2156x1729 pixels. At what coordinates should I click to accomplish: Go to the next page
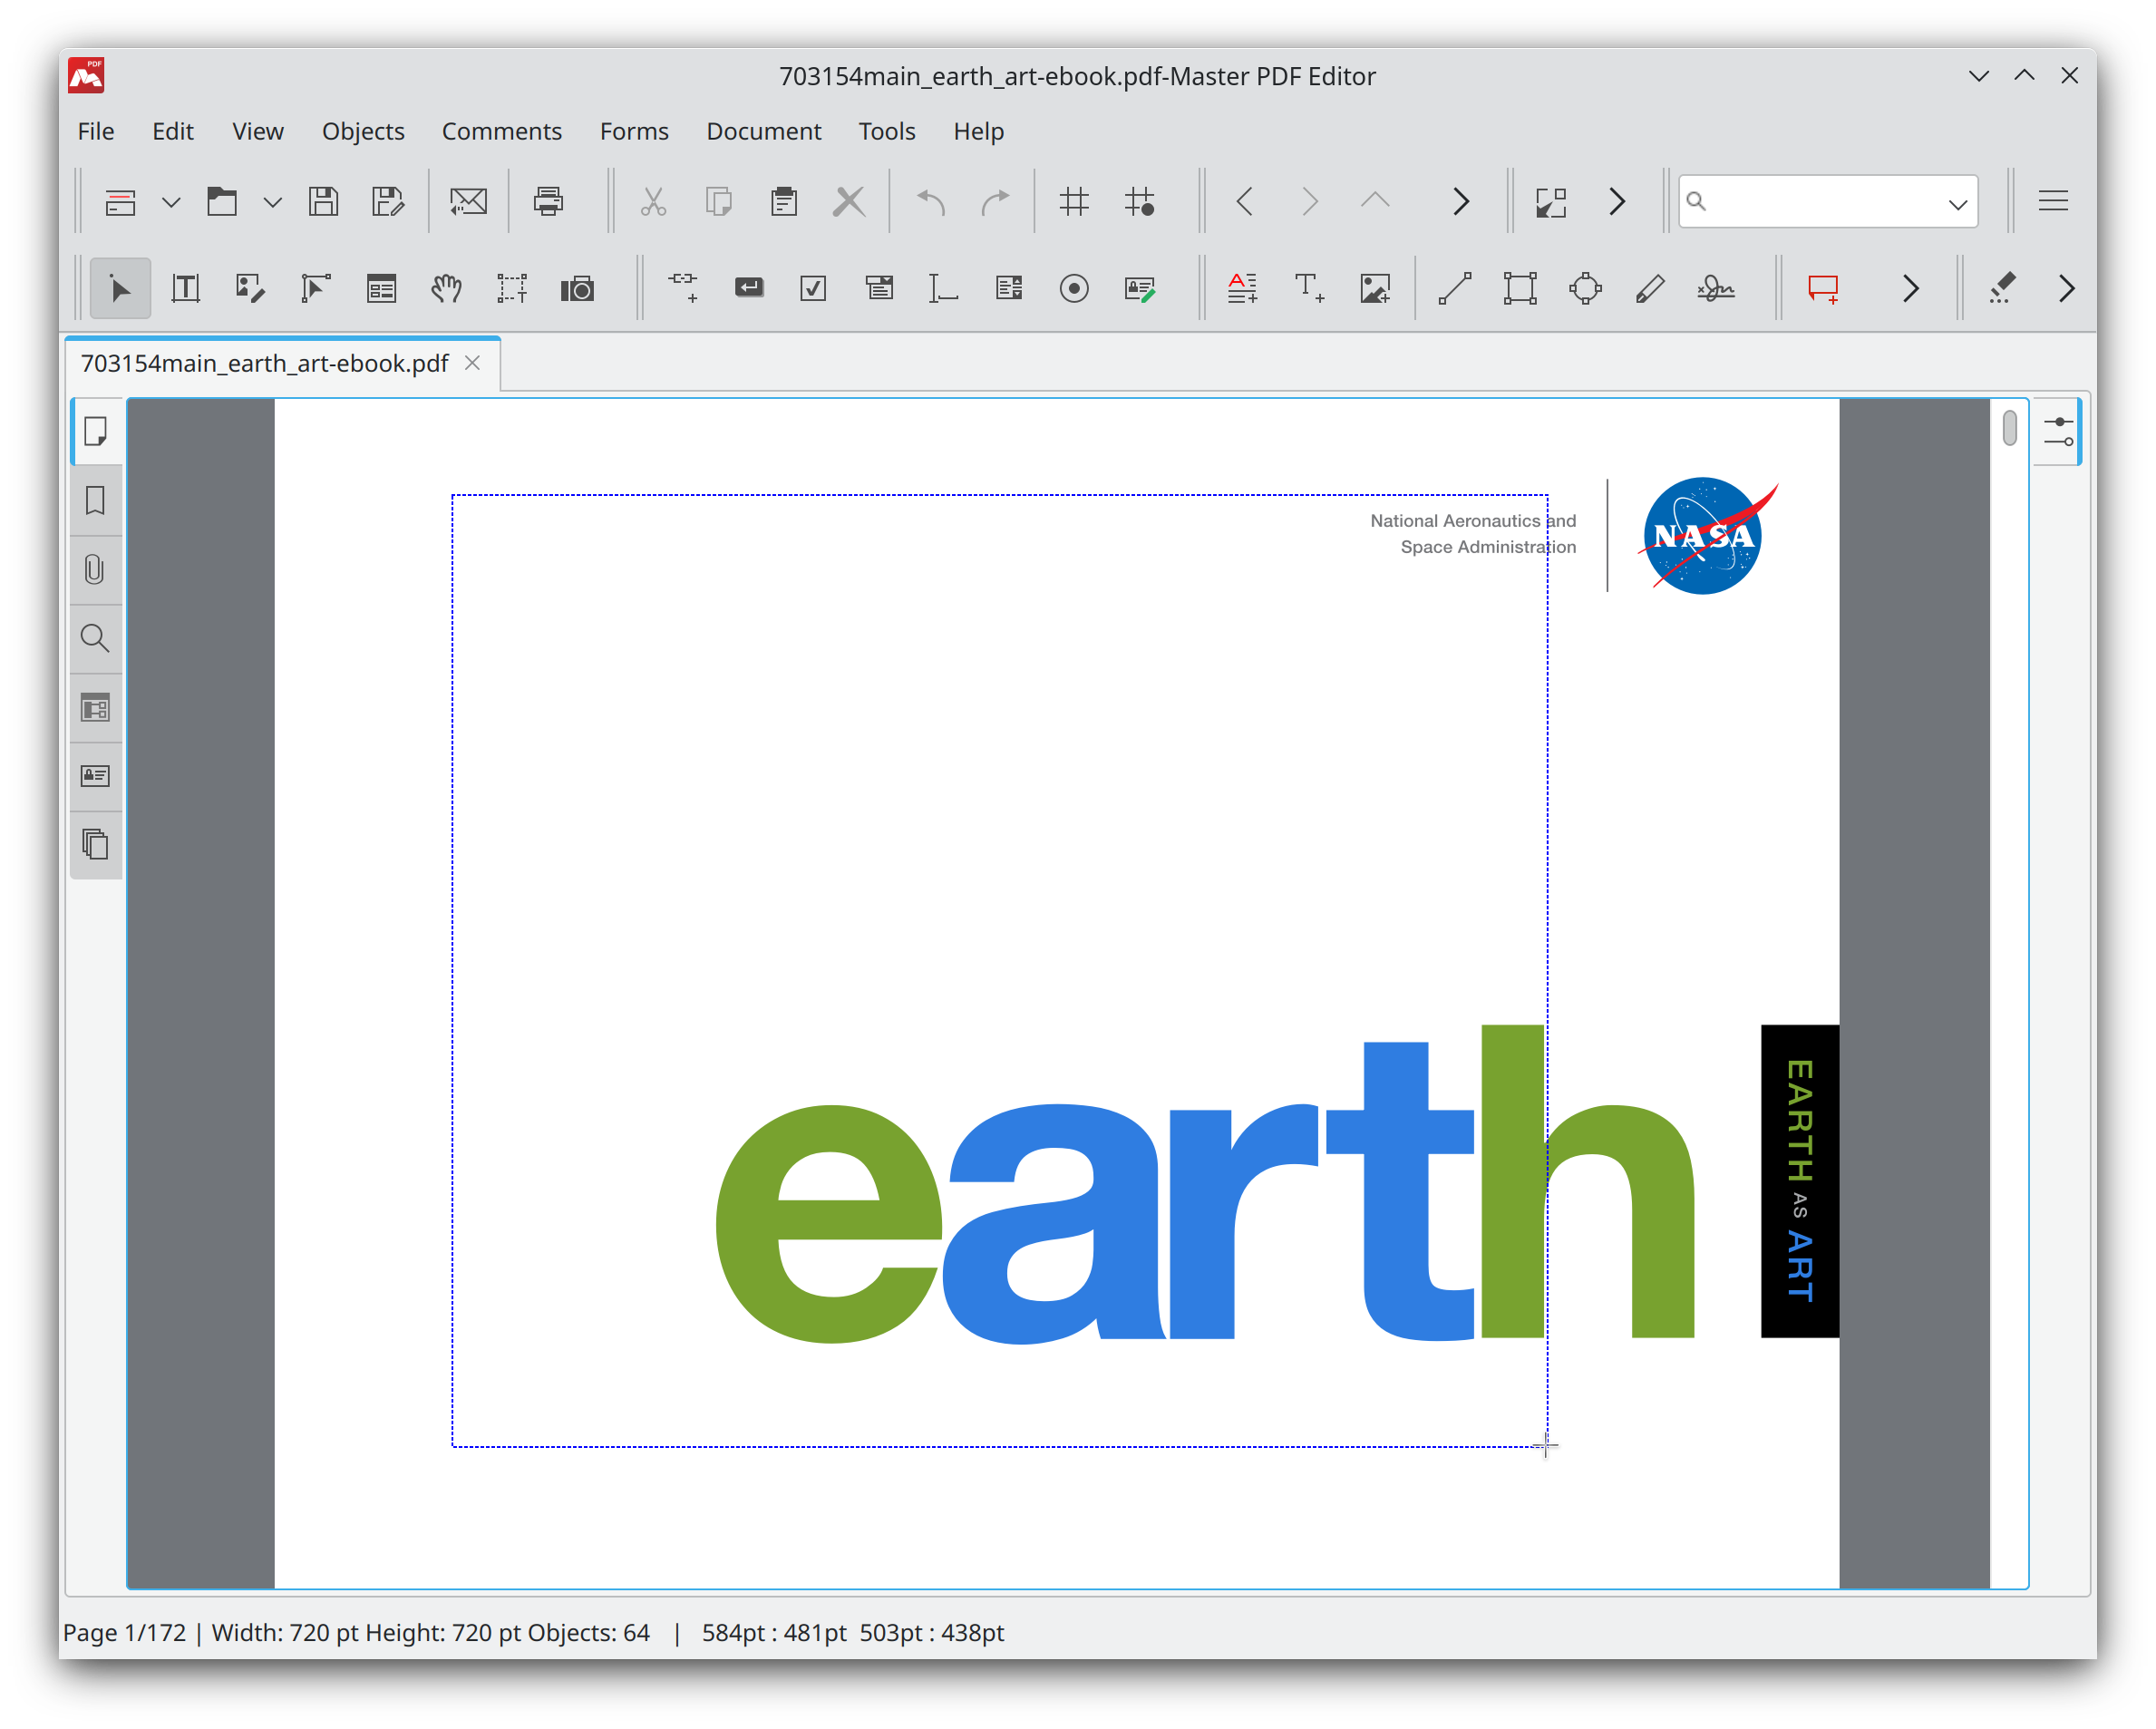1310,202
